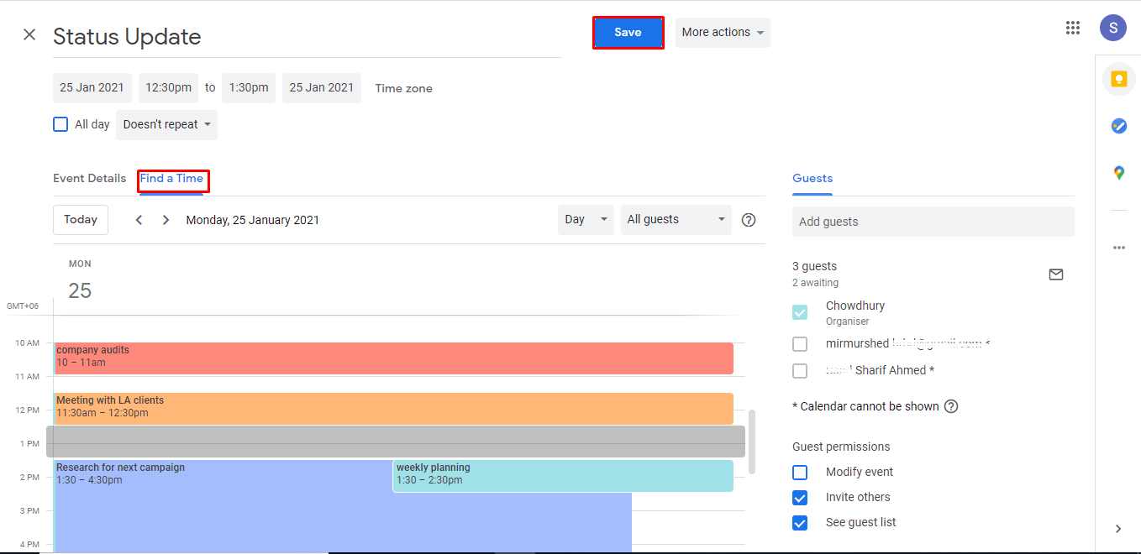Disable the Invite others permission
Viewport: 1141px width, 554px height.
(x=800, y=498)
